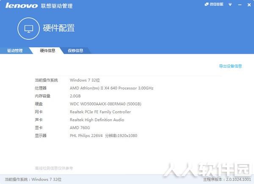
Task: Select the Windows 7 32位 value in the table
Action: (85, 80)
